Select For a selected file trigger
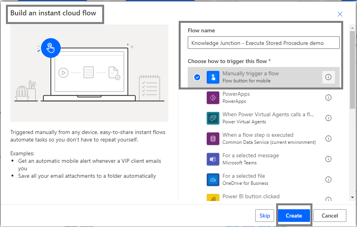This screenshot has height=227, width=357. [264, 179]
